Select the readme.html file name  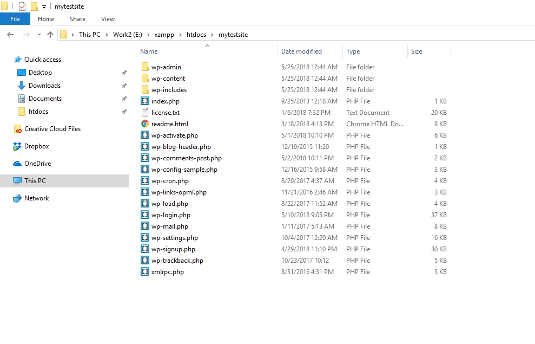click(170, 124)
